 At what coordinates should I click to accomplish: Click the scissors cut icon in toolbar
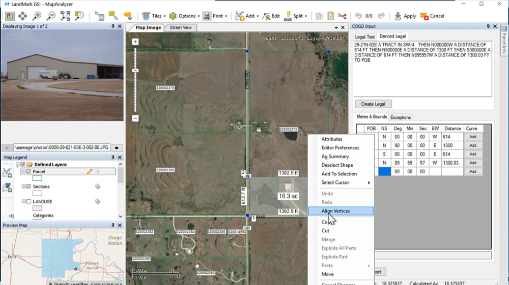point(342,16)
